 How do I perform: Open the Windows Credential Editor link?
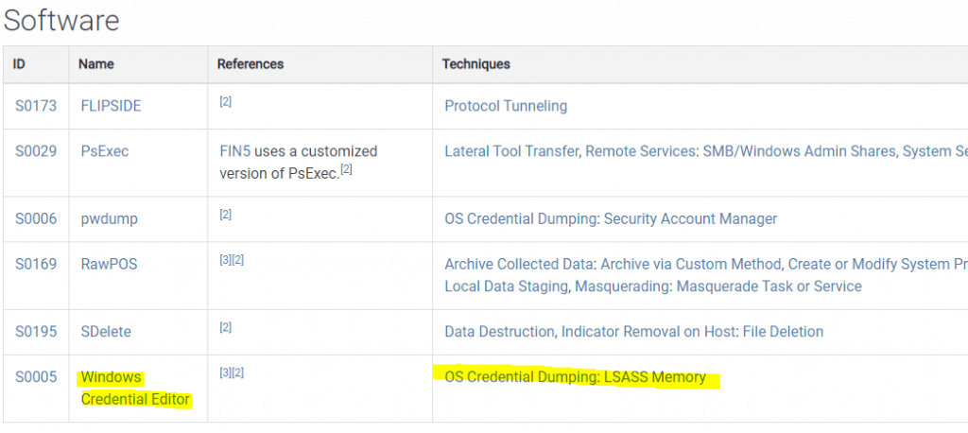point(135,389)
